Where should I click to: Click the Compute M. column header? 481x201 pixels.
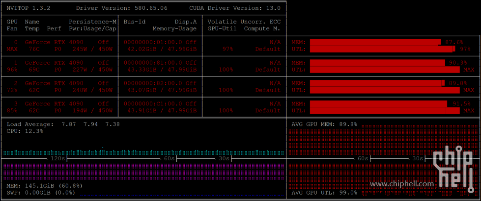pos(262,29)
